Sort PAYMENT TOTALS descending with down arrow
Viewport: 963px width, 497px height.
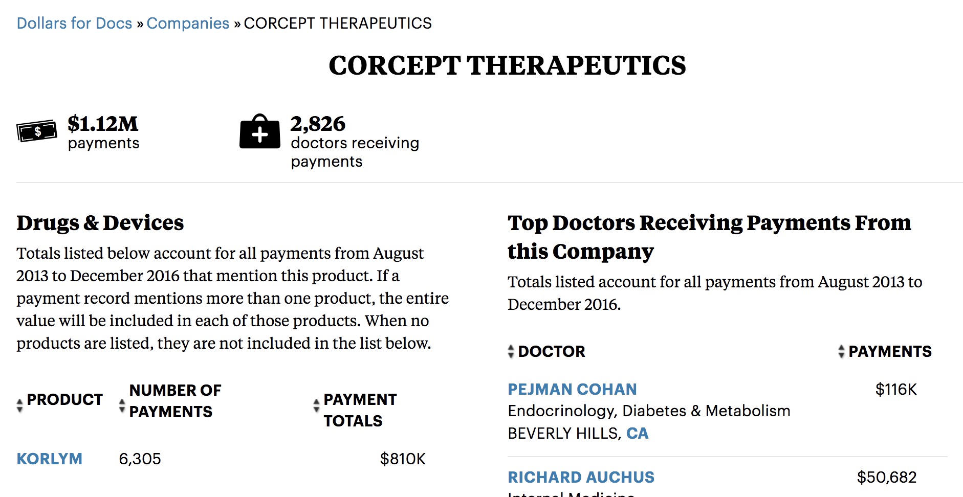[316, 409]
